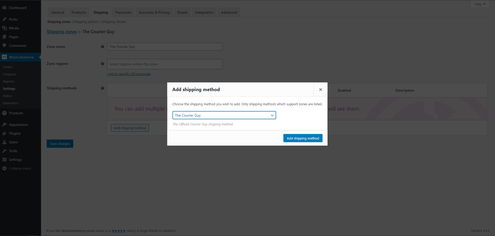This screenshot has width=495, height=236.
Task: Click the Version 5.3.2 footer text
Action: (480, 231)
